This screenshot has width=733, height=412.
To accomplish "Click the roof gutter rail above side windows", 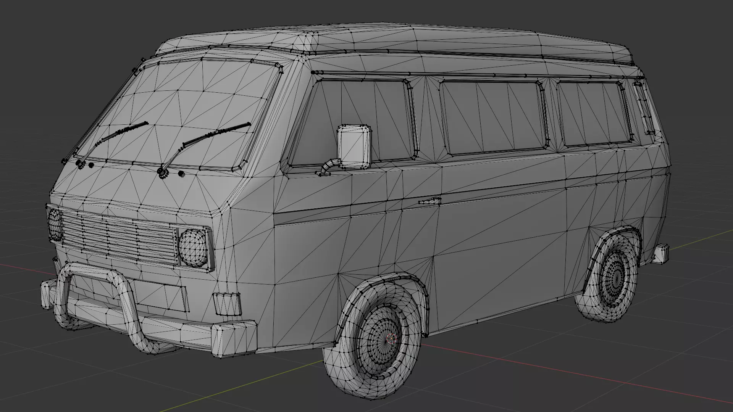I will (477, 75).
